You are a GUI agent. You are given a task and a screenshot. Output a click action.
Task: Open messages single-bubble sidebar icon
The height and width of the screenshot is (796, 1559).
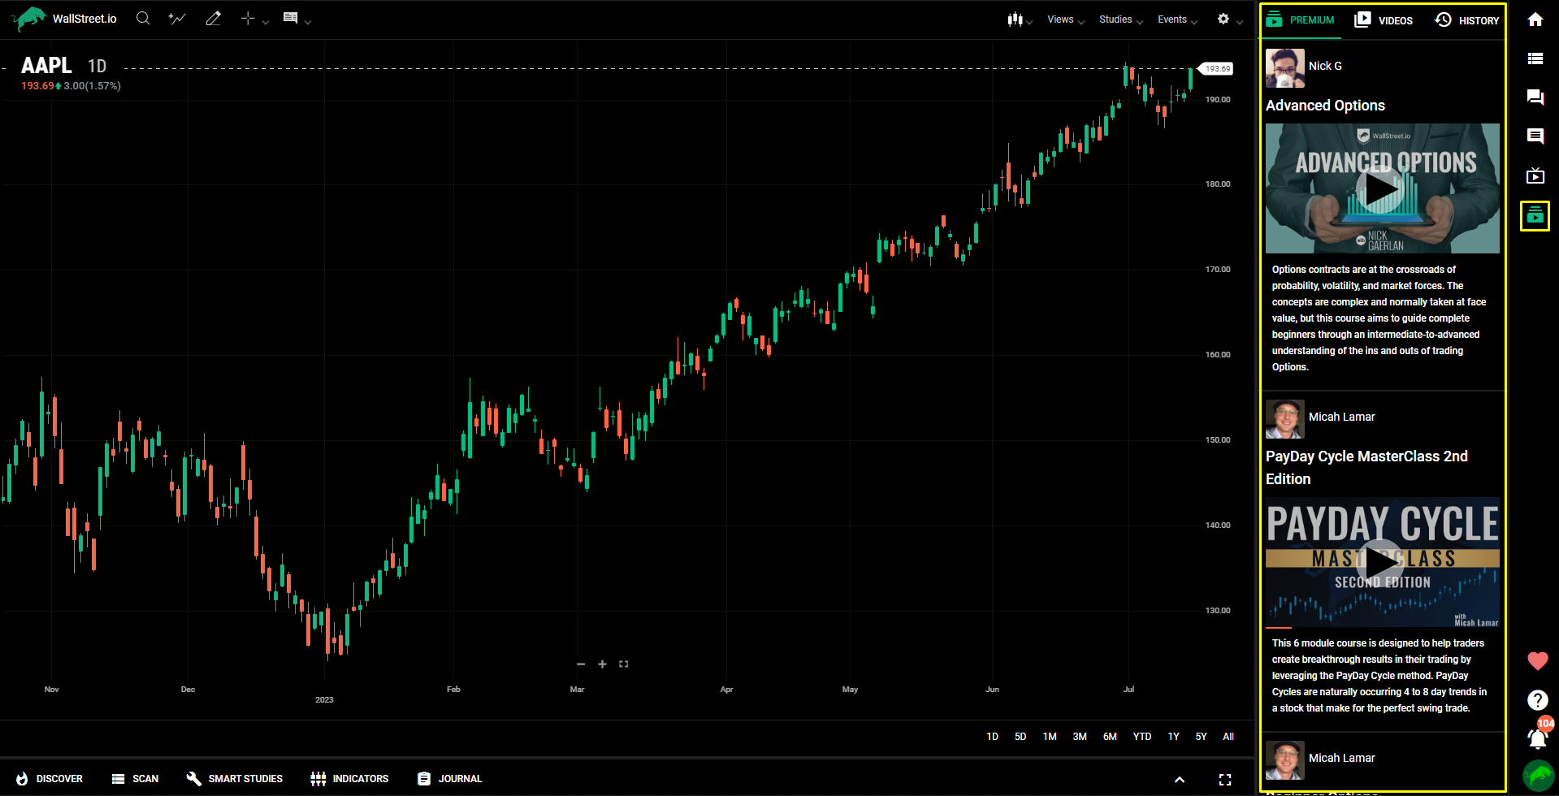click(1535, 136)
